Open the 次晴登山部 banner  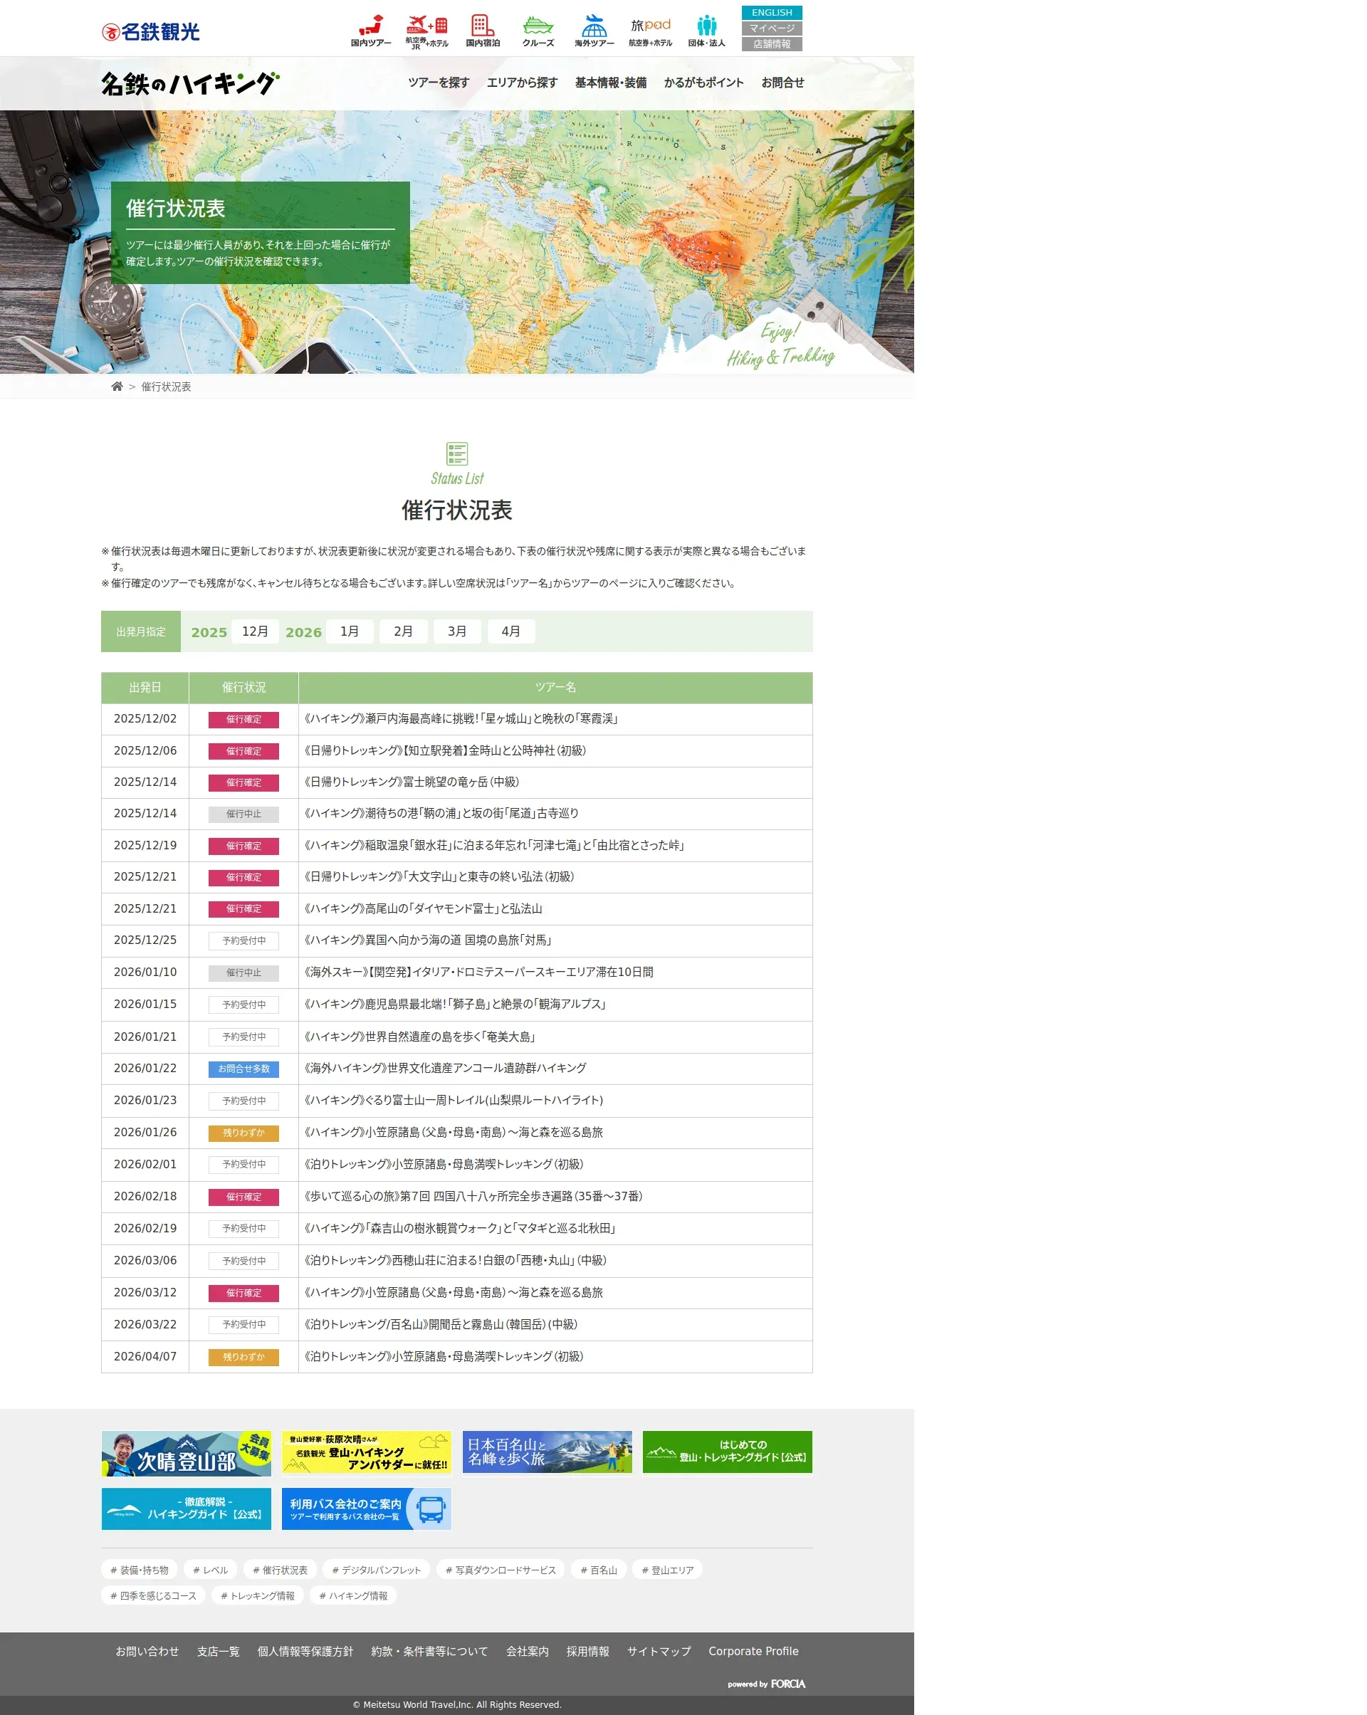point(187,1453)
